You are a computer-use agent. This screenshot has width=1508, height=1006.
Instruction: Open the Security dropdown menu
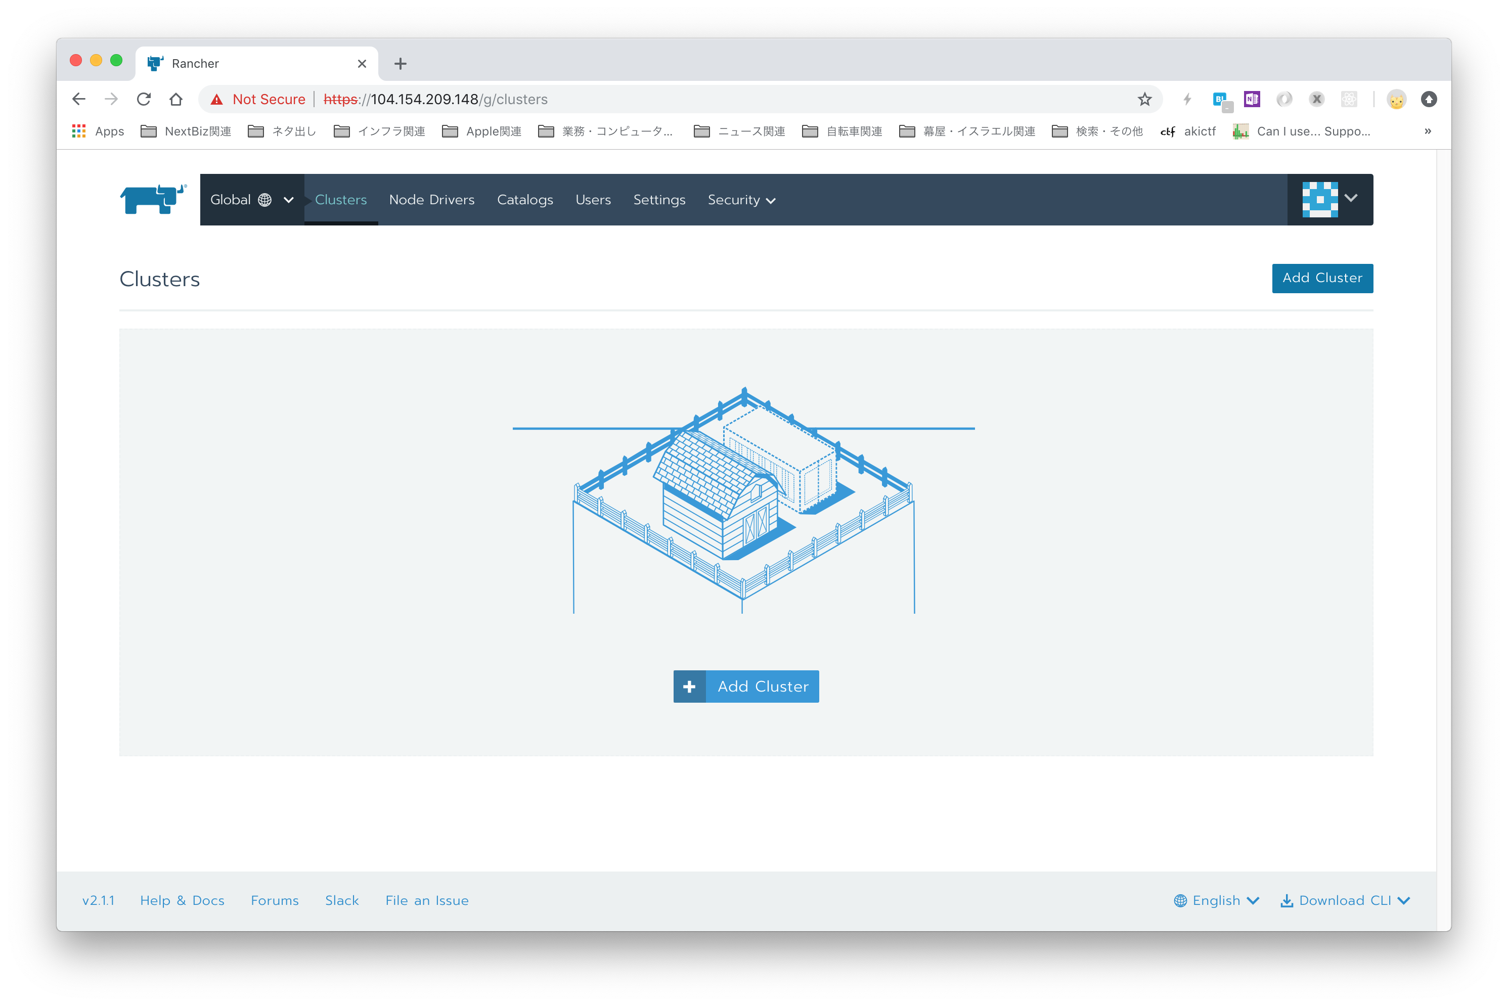pos(741,199)
